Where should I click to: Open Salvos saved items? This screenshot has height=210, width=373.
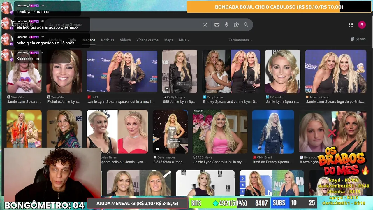[x=358, y=39]
